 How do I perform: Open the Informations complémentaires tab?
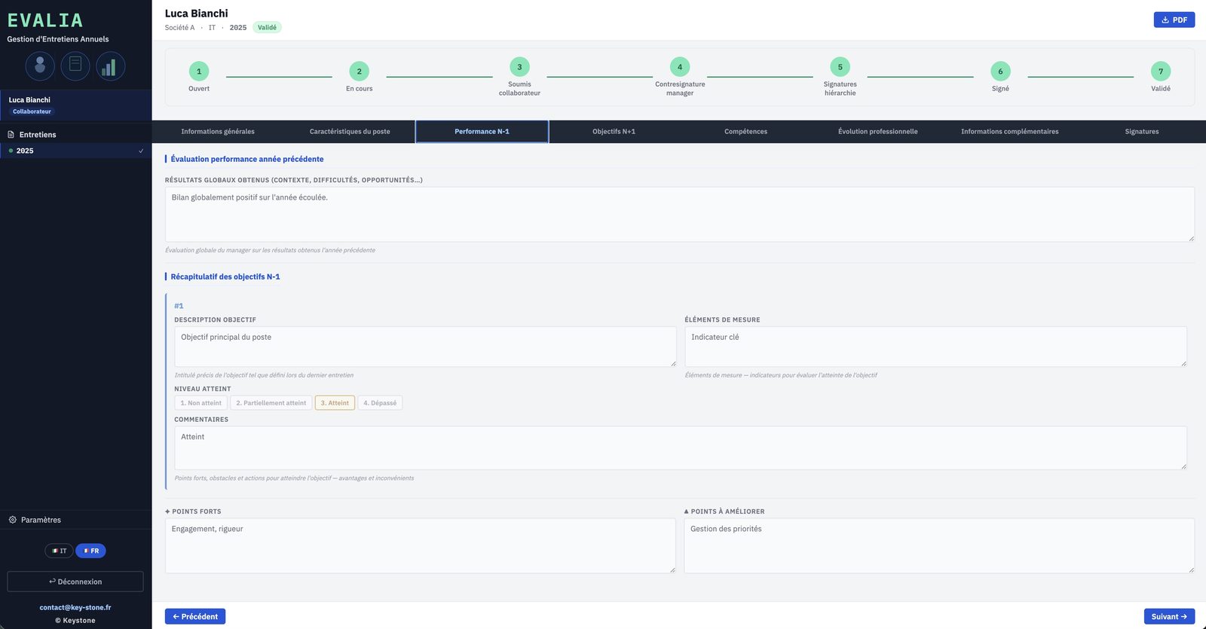point(1010,132)
